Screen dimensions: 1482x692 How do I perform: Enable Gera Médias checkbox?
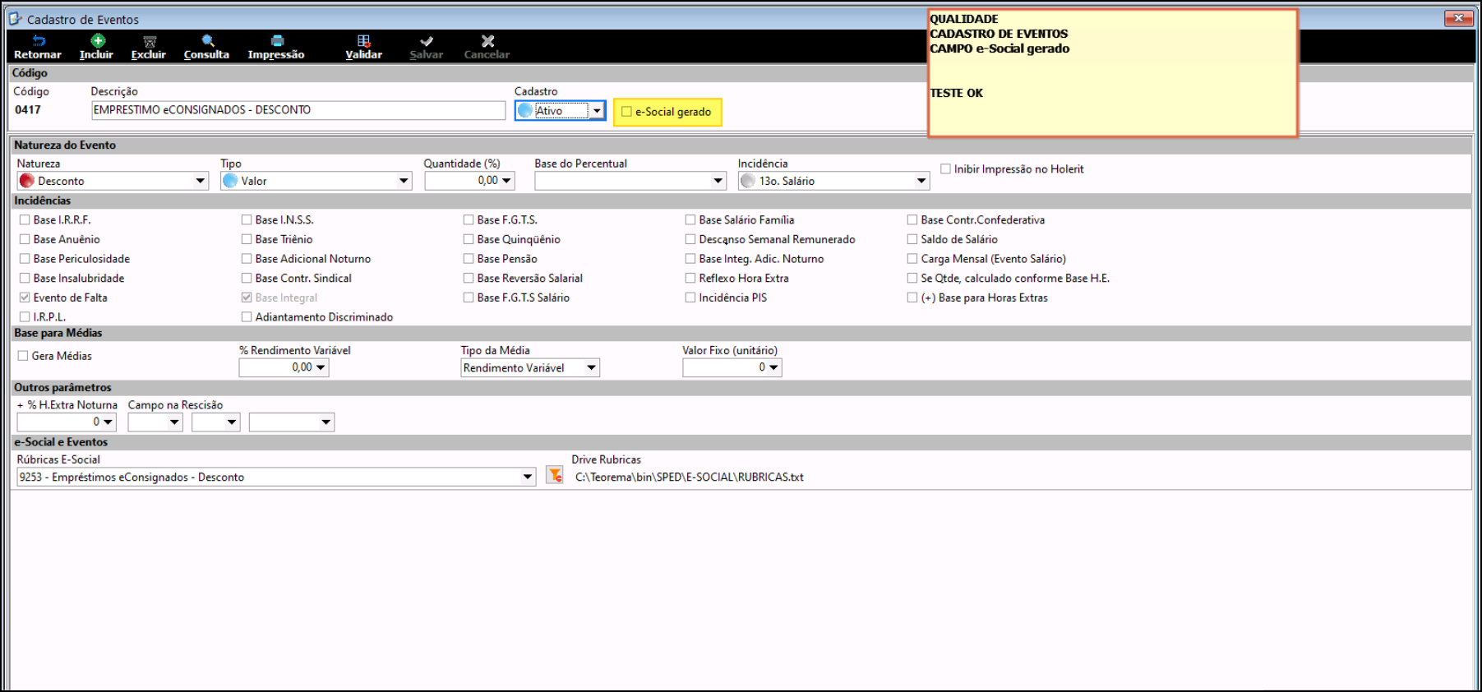coord(23,356)
